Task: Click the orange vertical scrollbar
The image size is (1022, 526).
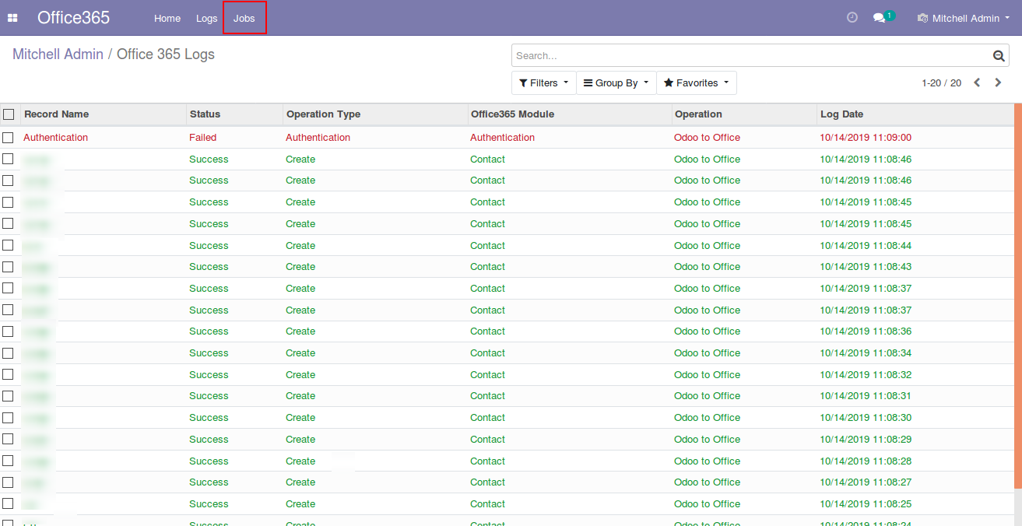Action: pos(1018,296)
